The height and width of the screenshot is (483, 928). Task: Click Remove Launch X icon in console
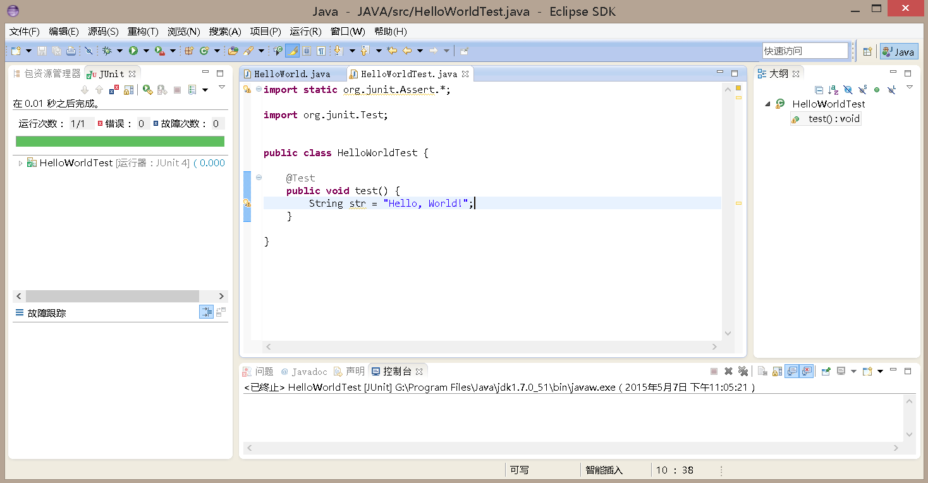[x=728, y=371]
